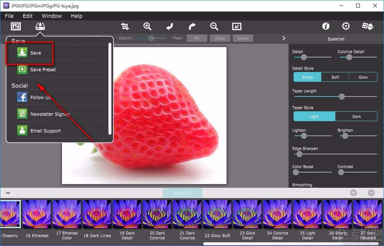Click the Facebook Follow Us icon

coord(22,97)
